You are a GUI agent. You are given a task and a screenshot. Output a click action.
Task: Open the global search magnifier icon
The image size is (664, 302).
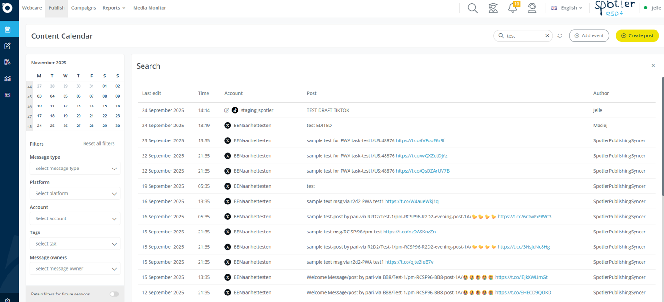[472, 8]
